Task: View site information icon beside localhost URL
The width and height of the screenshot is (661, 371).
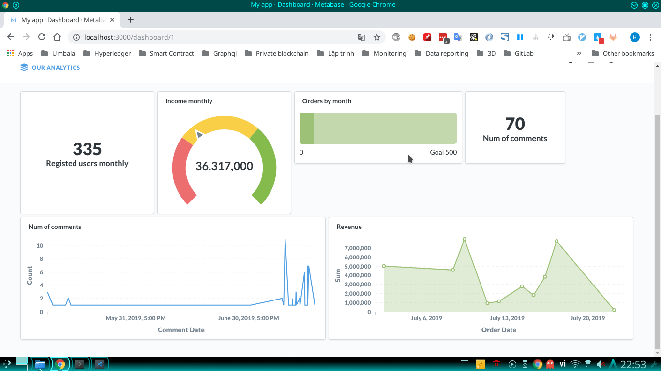Action: tap(76, 37)
